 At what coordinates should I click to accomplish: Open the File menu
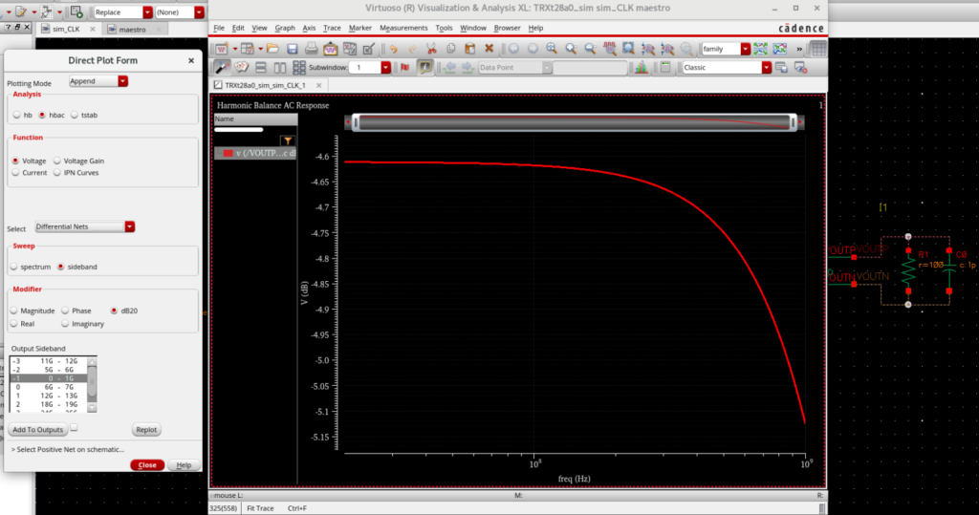tap(219, 28)
